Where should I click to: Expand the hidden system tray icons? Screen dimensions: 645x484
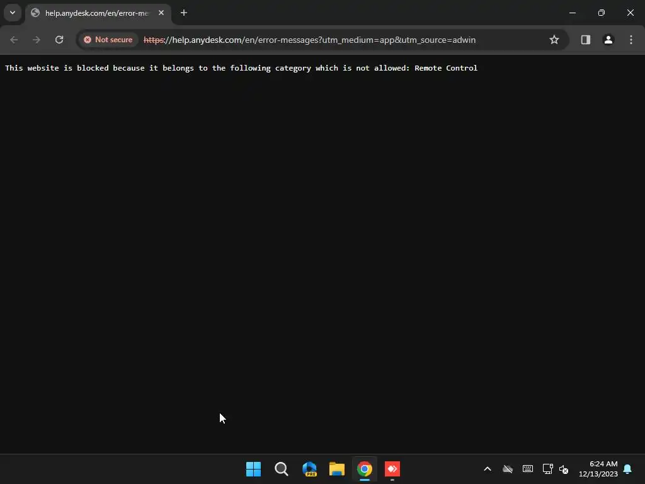click(x=488, y=469)
